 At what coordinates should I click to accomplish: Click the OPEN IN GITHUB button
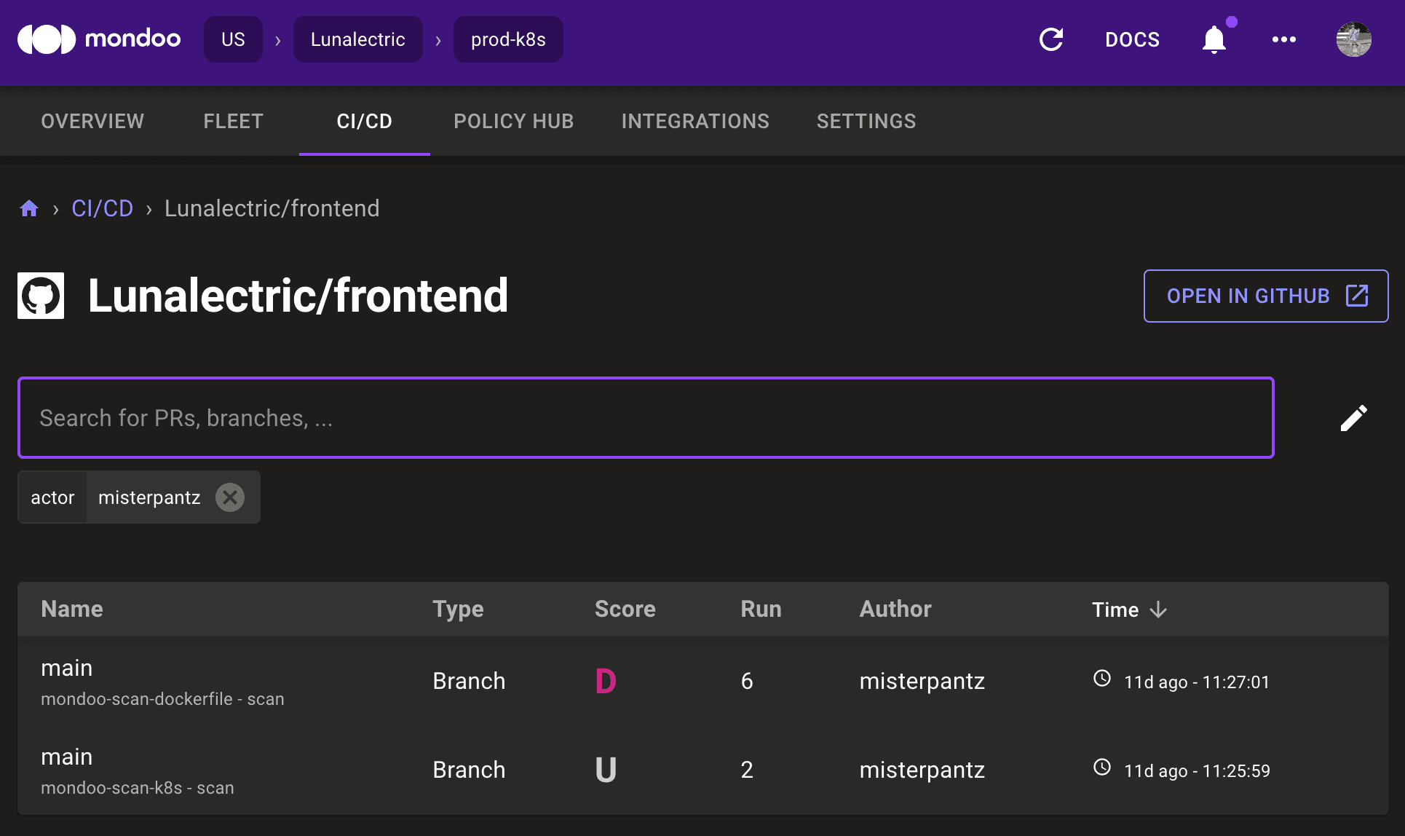coord(1266,296)
